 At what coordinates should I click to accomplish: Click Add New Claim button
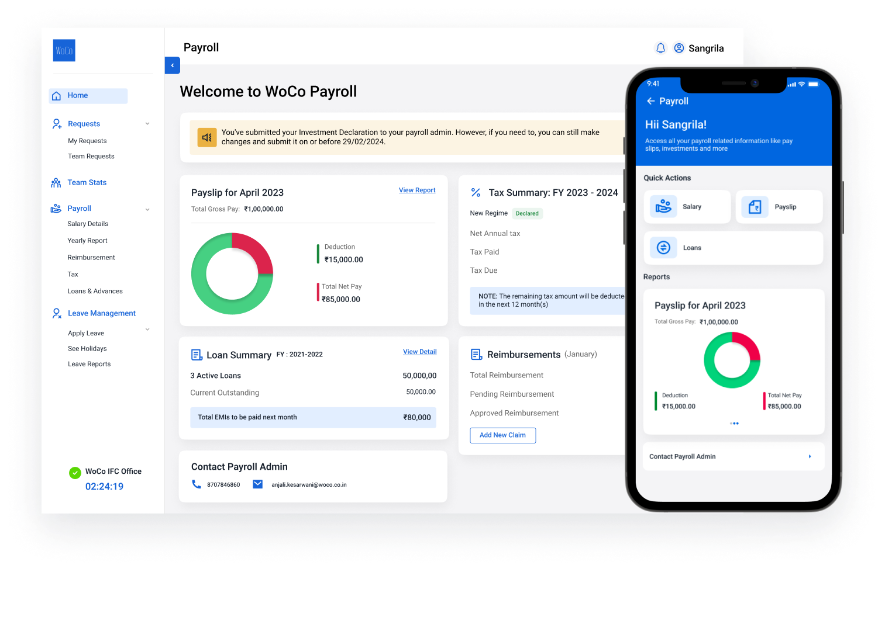pyautogui.click(x=503, y=435)
